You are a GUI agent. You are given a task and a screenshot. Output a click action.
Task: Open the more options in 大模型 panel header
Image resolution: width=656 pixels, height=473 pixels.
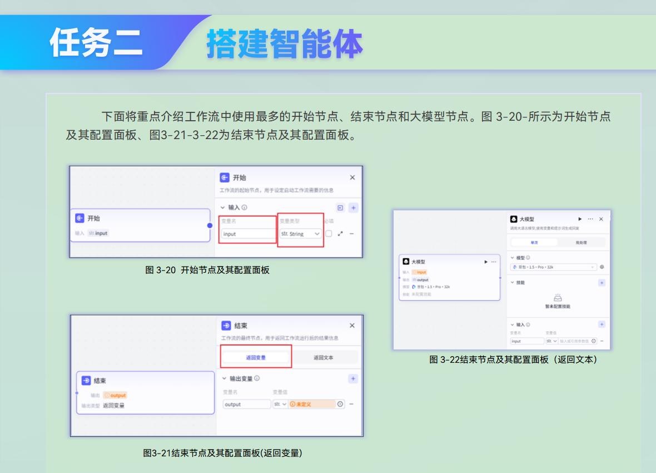[x=590, y=219]
